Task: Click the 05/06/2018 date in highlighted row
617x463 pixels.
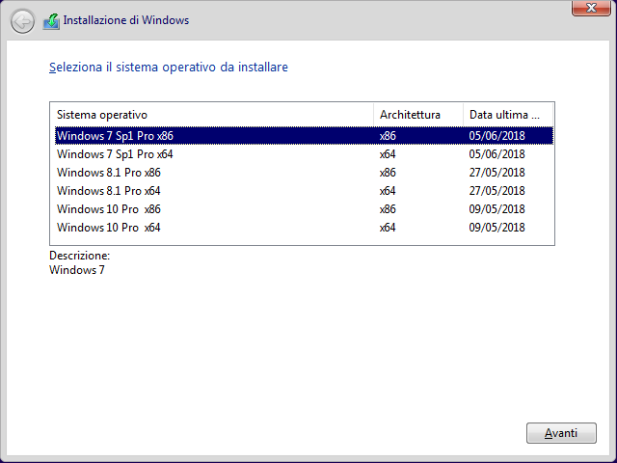Action: [497, 136]
